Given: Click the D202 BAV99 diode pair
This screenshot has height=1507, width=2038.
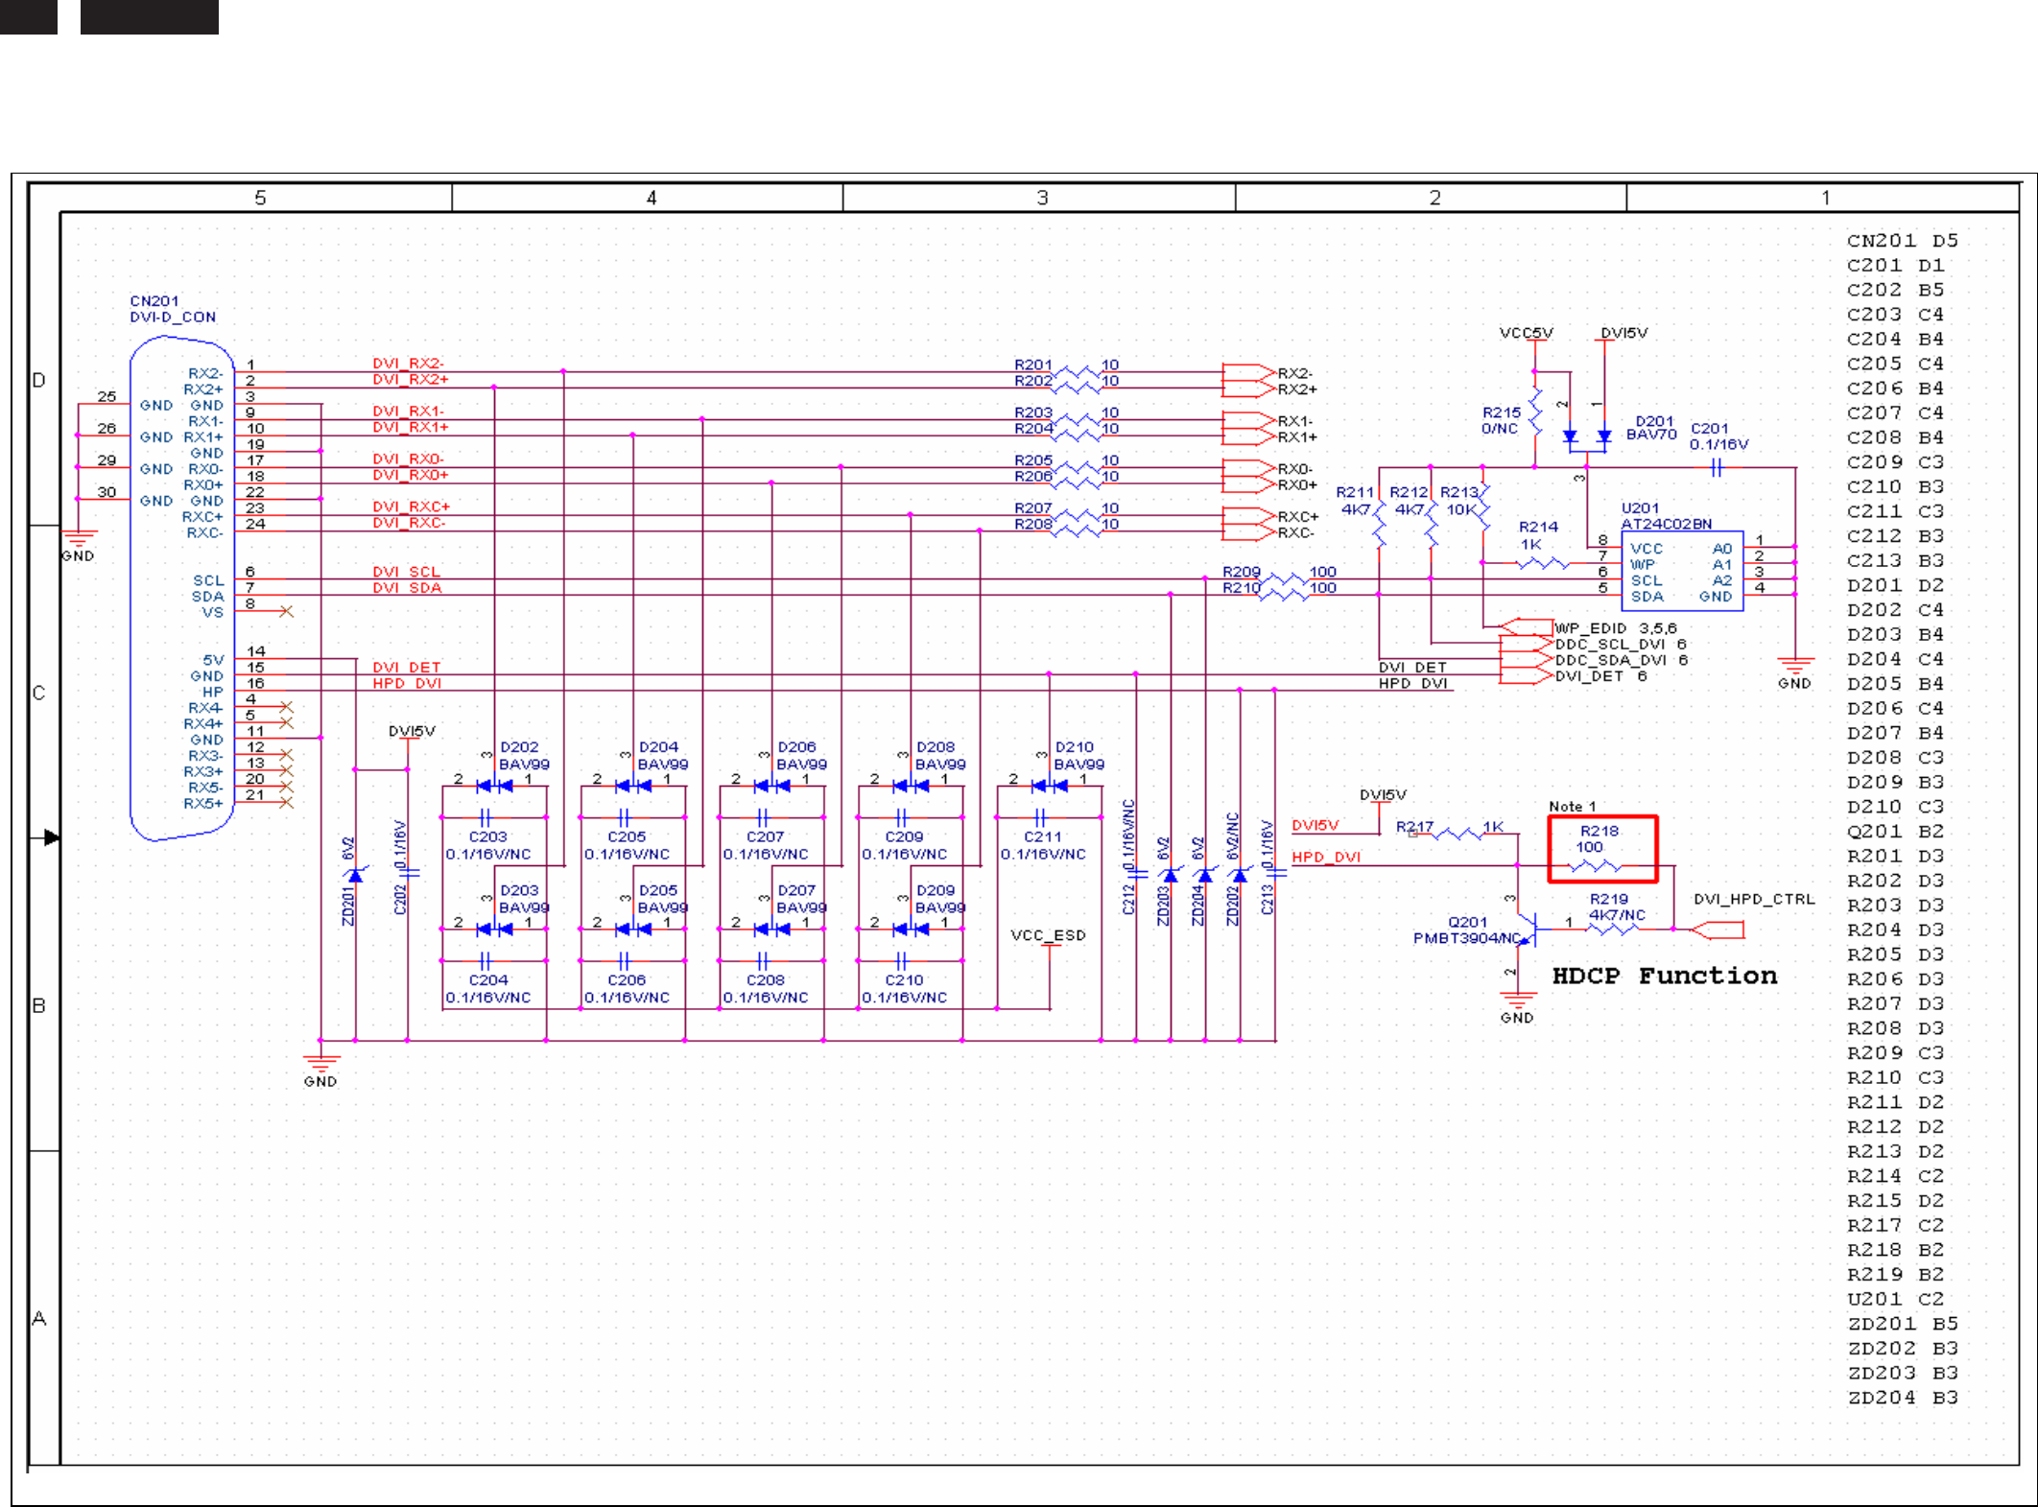Looking at the screenshot, I should [494, 786].
